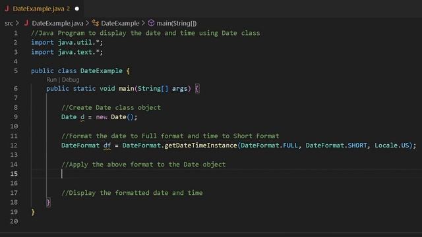Click 'DateFormat.FULL' argument
The width and height of the screenshot is (422, 237).
tap(270, 145)
